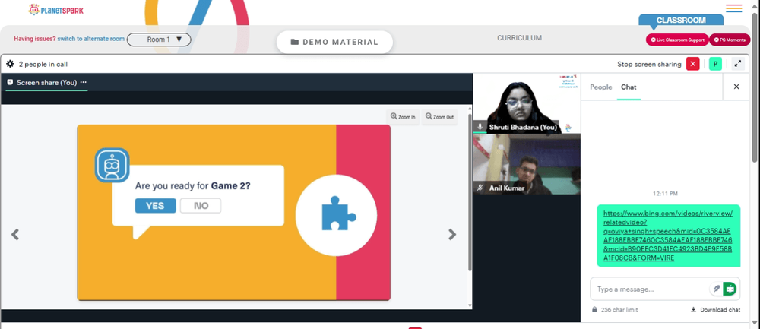Open the PlanetSpark logo home link
This screenshot has height=329, width=760.
55,9
